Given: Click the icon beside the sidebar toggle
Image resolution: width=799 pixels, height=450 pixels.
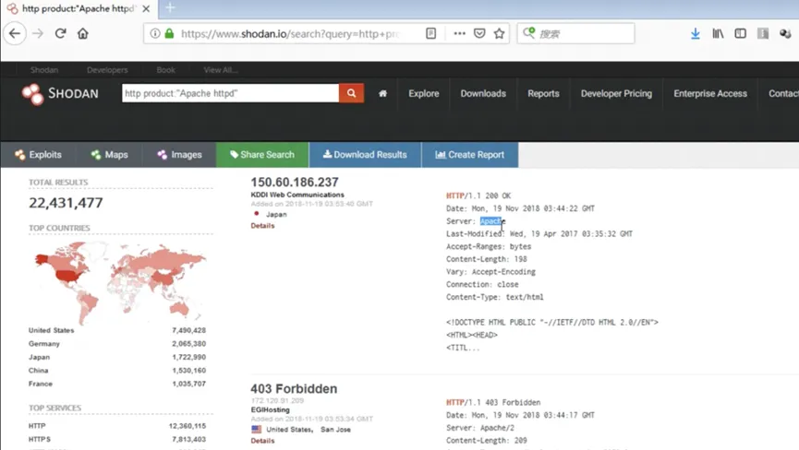Looking at the screenshot, I should [763, 33].
